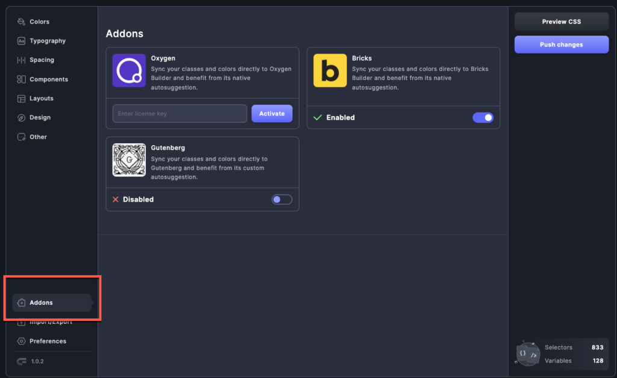Click the Oxygen Builder logo
The height and width of the screenshot is (378, 617).
coord(128,72)
